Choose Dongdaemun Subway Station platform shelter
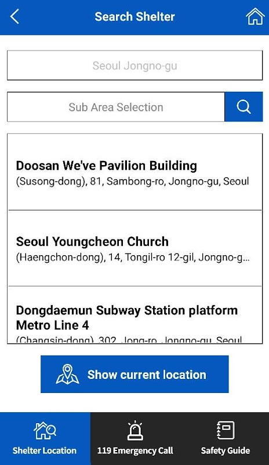The image size is (269, 465). [134, 315]
